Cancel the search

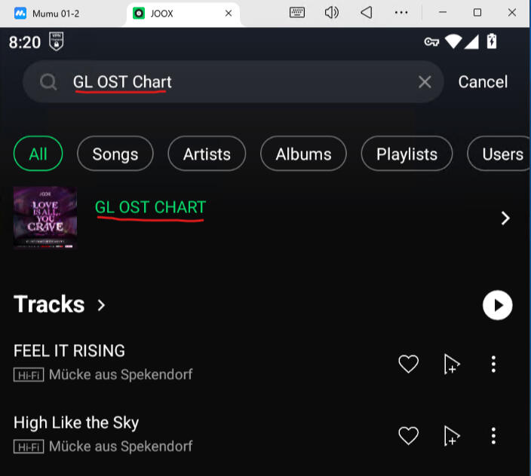coord(483,82)
